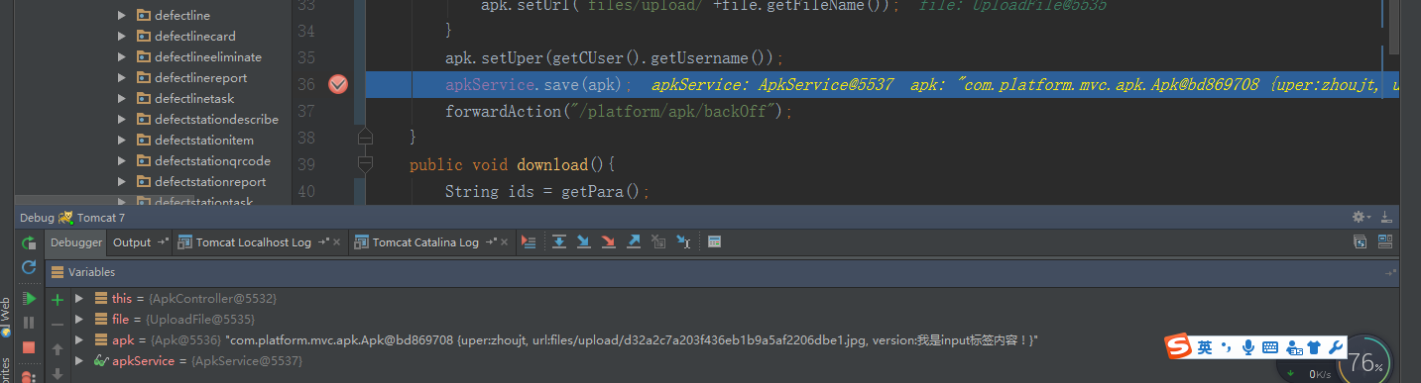Stop the debug session with red square
Screen dimensions: 1421x383
(29, 347)
